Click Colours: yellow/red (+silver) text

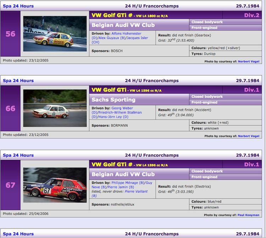(x=216, y=48)
